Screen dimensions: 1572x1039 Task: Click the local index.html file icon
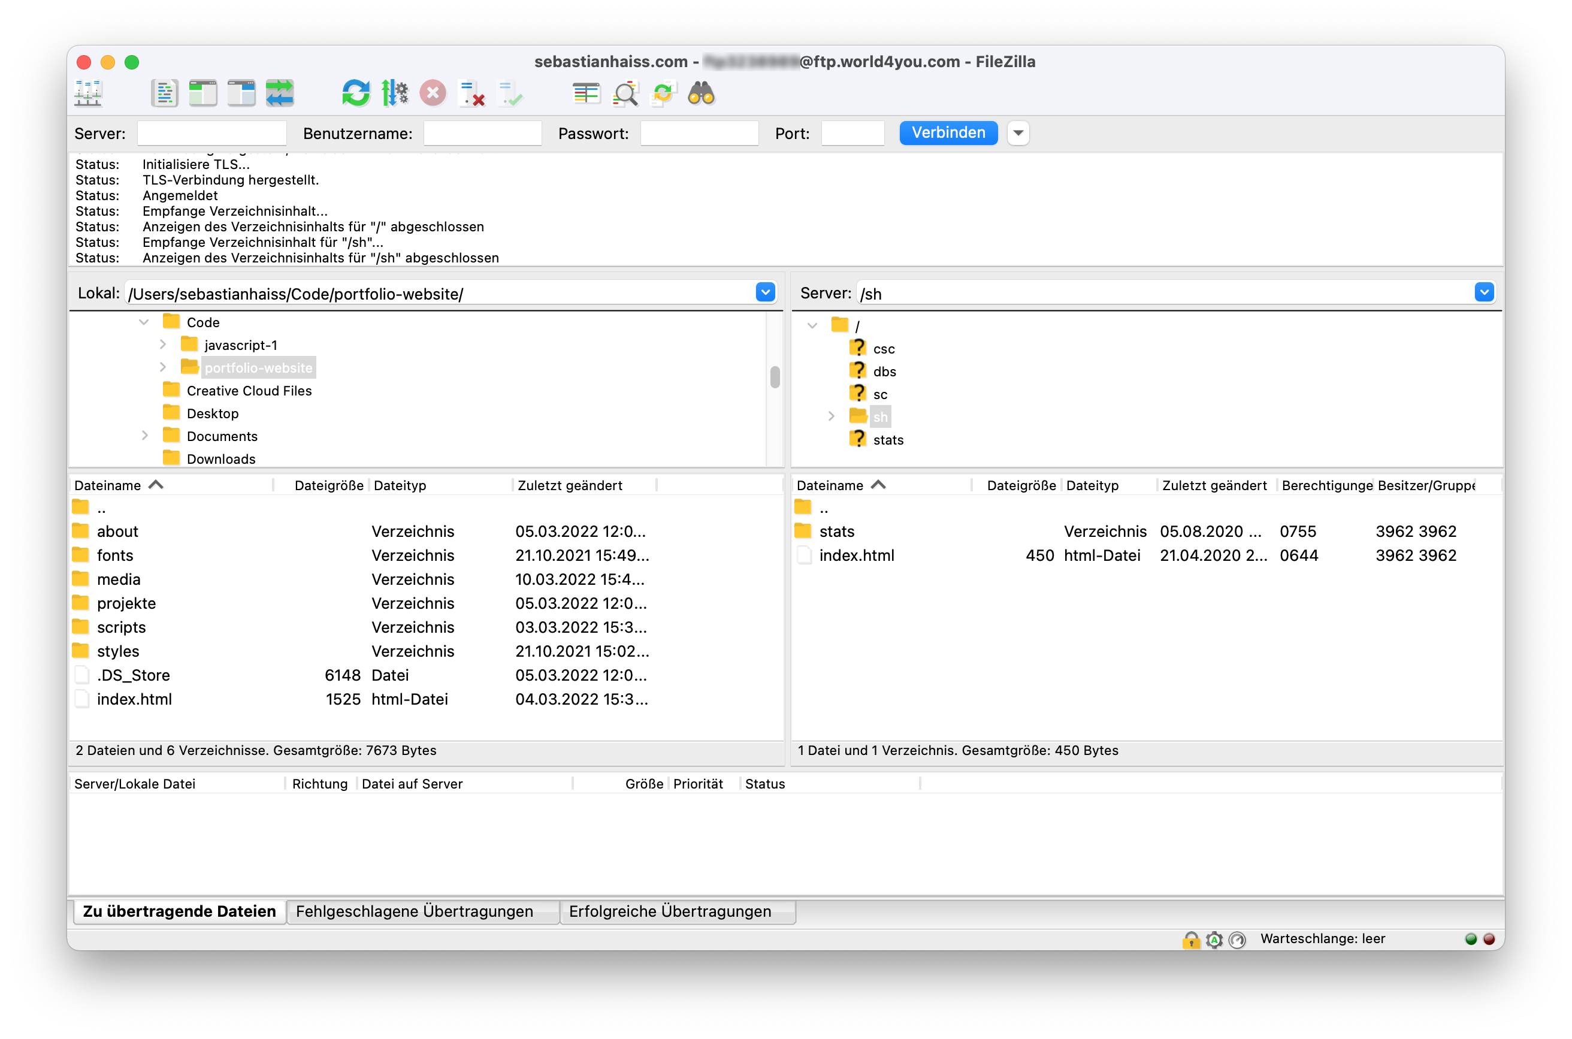point(81,699)
